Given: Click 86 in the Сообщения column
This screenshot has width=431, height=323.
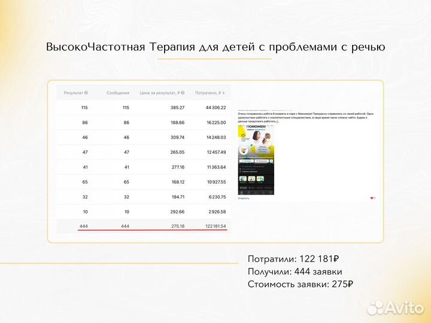Looking at the screenshot, I should click(x=126, y=123).
